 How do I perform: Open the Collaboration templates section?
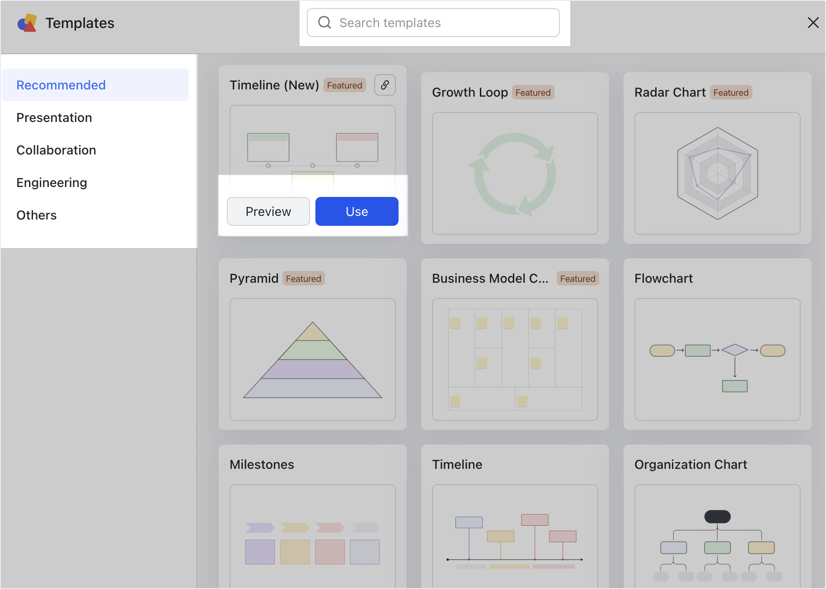56,150
